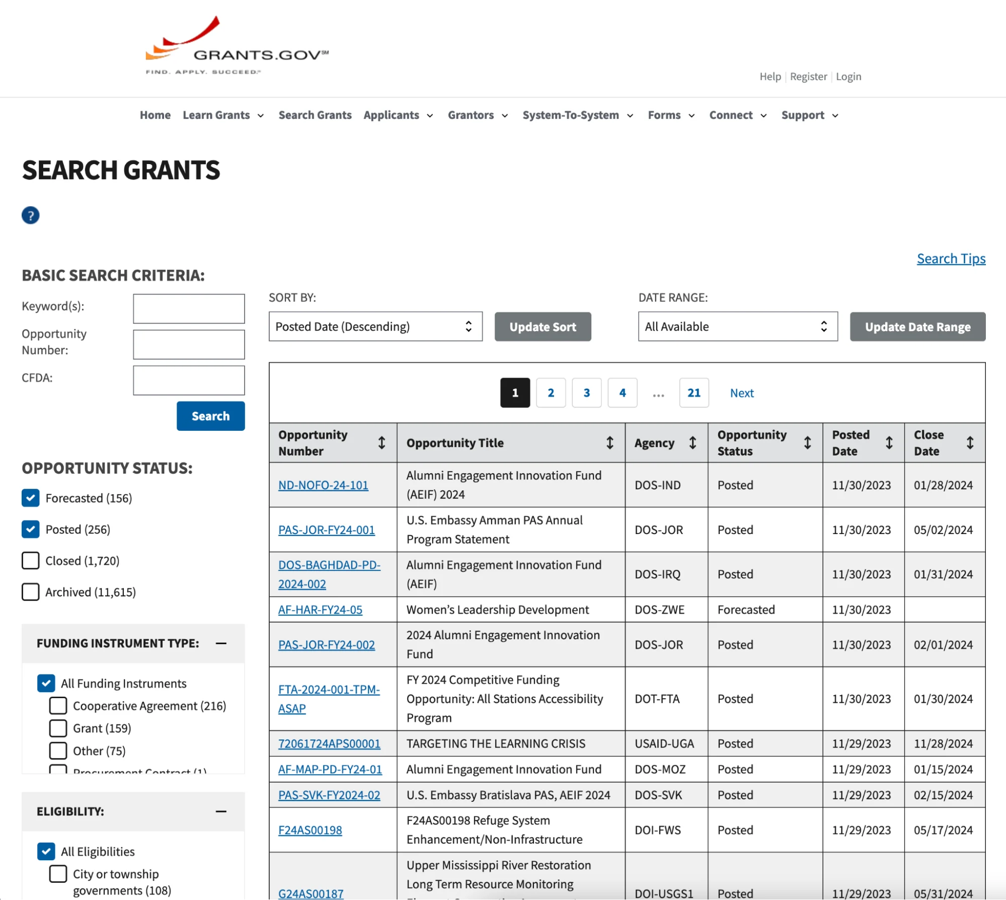Expand the Applicants menu
Screen dimensions: 1006x900
398,115
